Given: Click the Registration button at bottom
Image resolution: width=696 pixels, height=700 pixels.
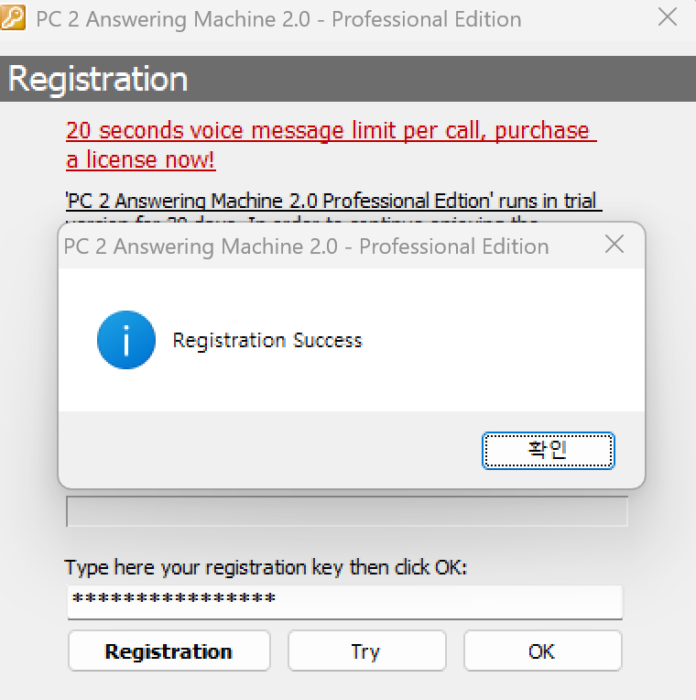Looking at the screenshot, I should (169, 651).
